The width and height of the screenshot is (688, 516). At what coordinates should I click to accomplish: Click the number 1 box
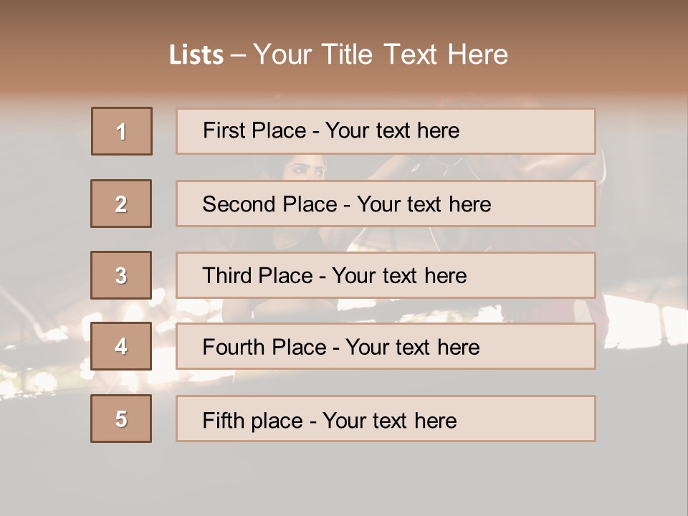point(122,131)
